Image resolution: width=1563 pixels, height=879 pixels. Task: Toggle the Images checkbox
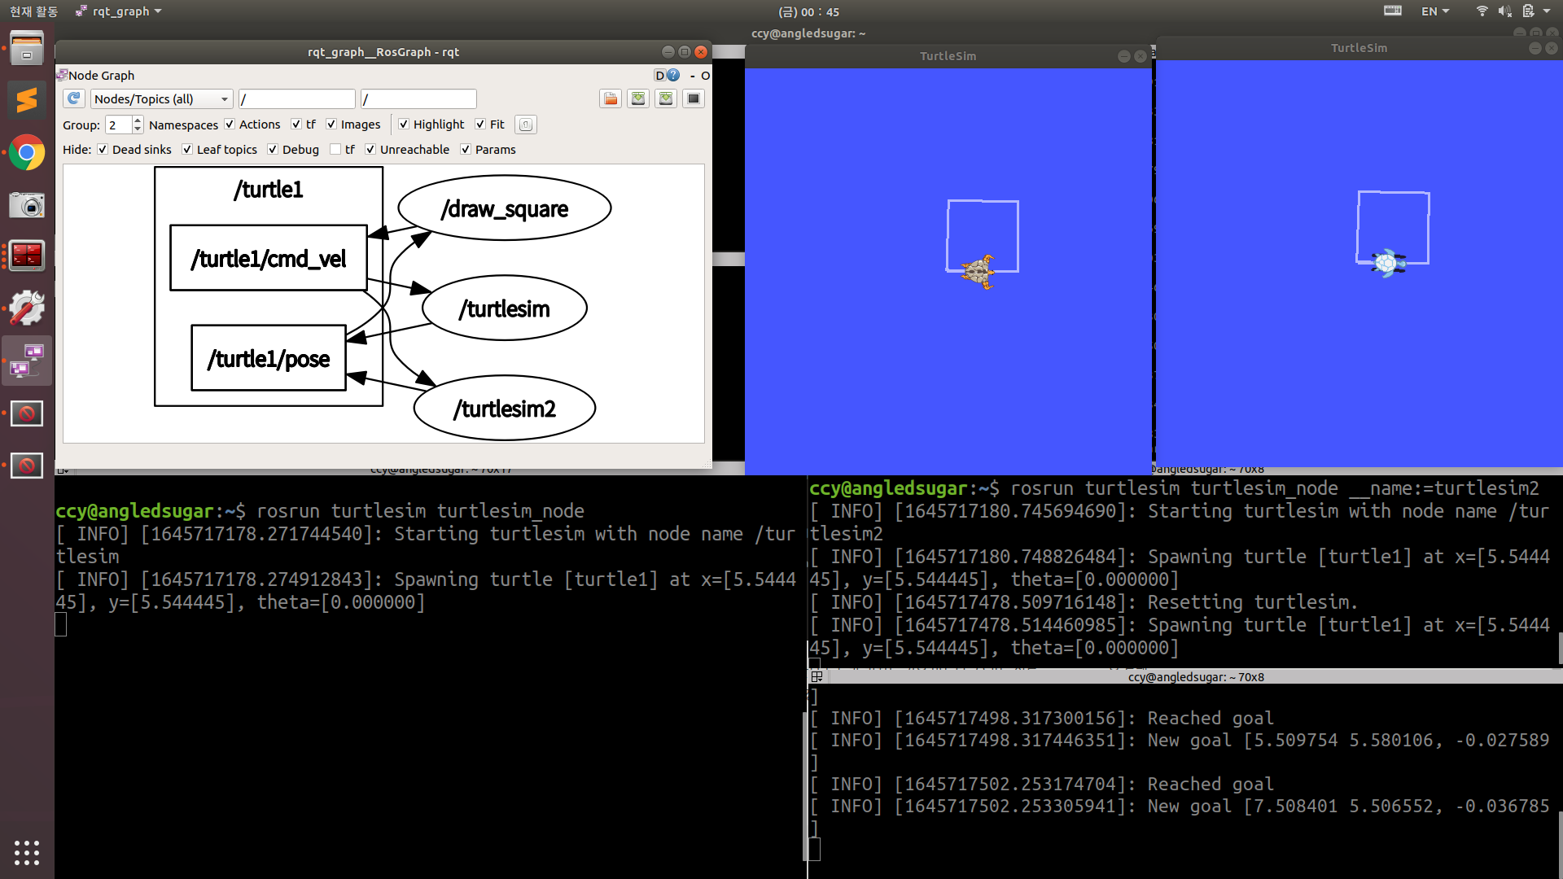pyautogui.click(x=331, y=125)
